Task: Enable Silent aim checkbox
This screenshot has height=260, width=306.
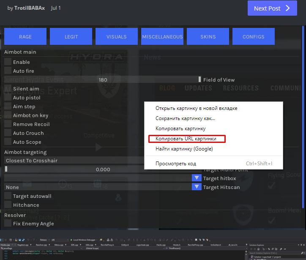Action: [8, 88]
